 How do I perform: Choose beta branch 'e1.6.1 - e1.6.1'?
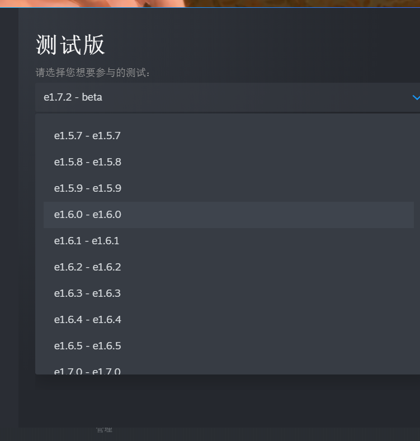click(229, 241)
